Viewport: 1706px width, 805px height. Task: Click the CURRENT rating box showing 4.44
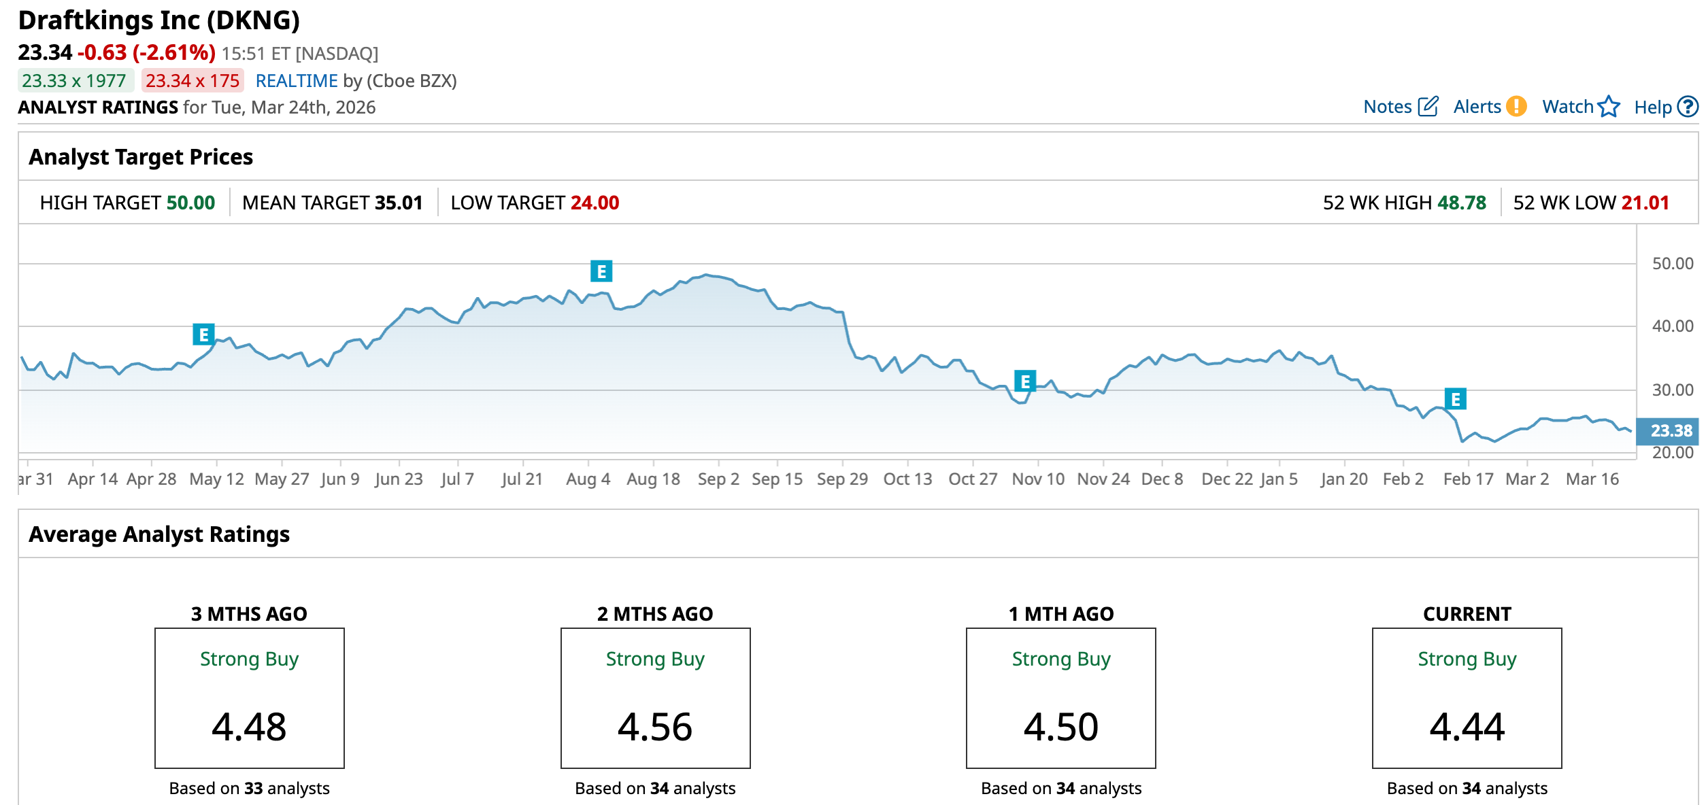coord(1467,698)
